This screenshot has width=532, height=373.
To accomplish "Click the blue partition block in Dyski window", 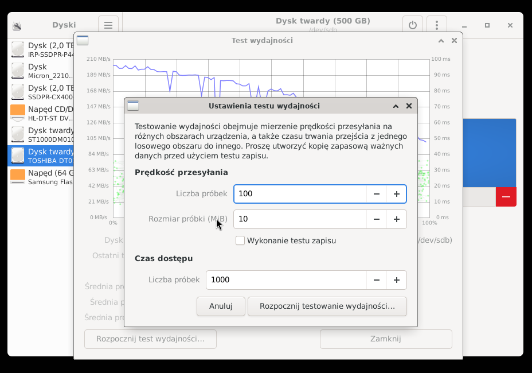I will point(489,153).
